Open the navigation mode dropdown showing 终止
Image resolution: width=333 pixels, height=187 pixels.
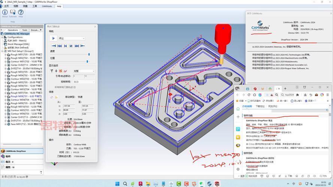click(72, 38)
